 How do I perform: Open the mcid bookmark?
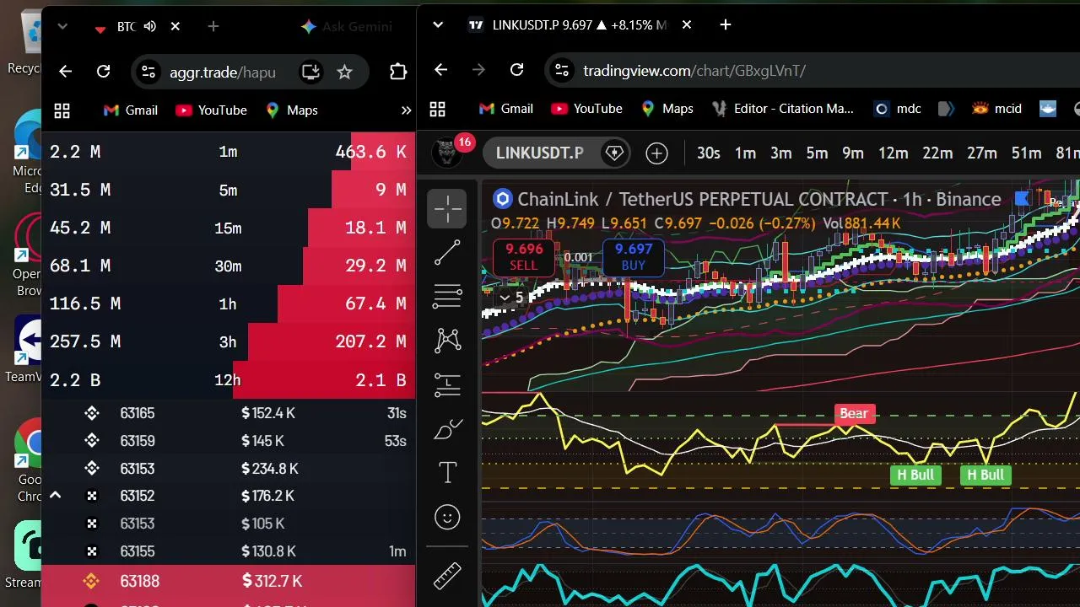[x=996, y=109]
